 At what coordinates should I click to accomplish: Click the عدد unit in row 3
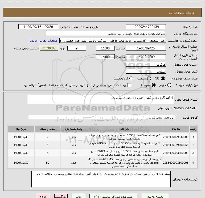74,153
